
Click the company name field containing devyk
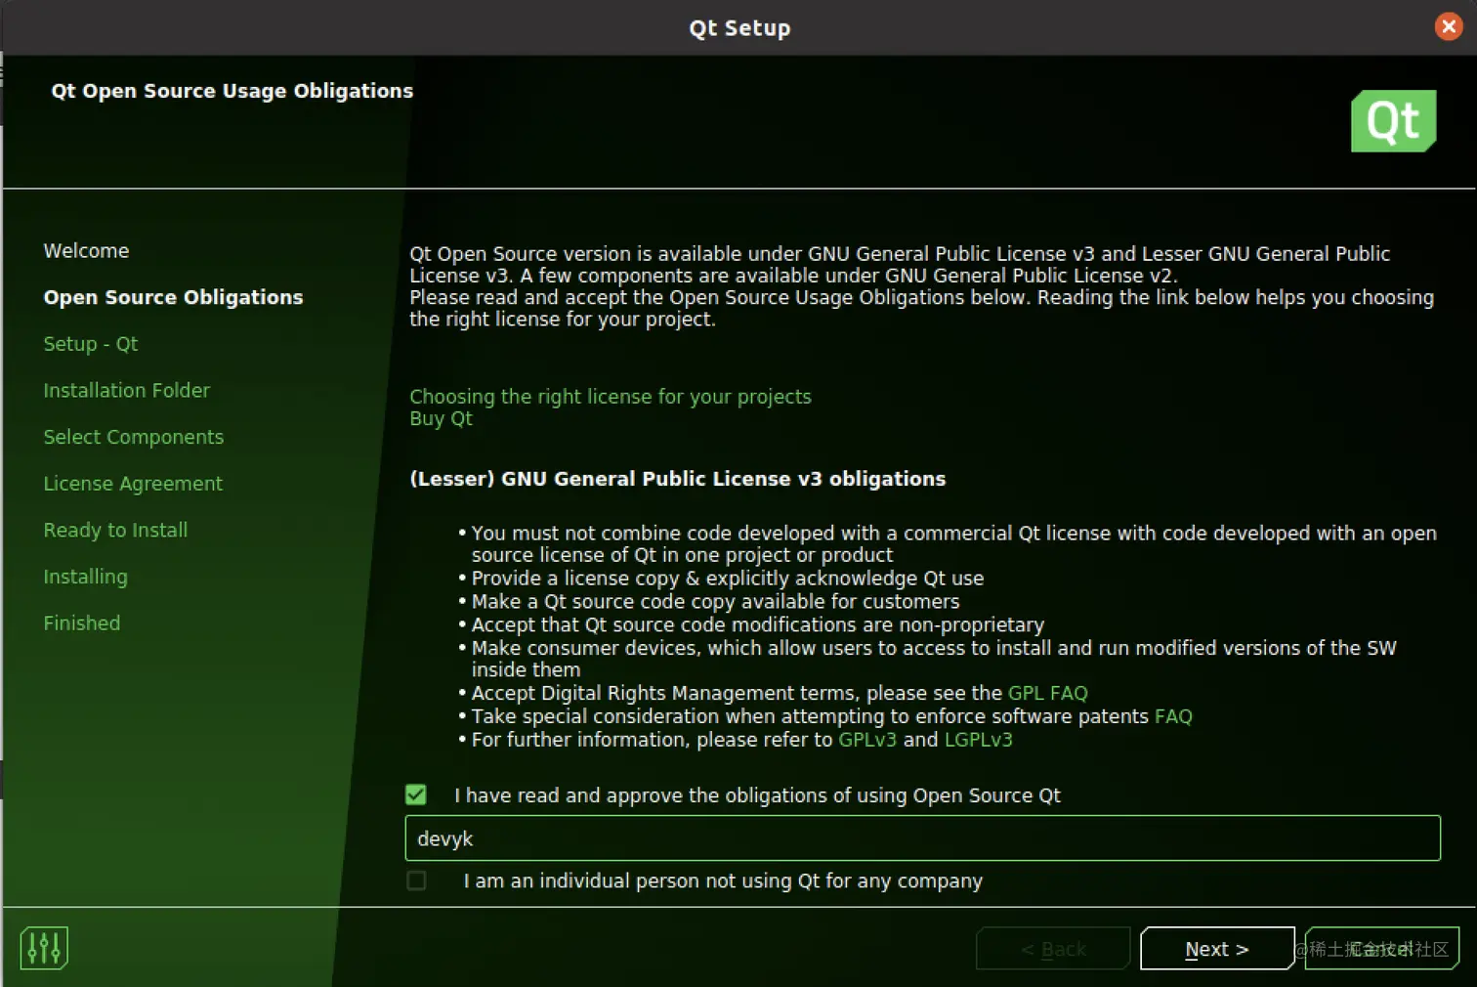(x=922, y=838)
